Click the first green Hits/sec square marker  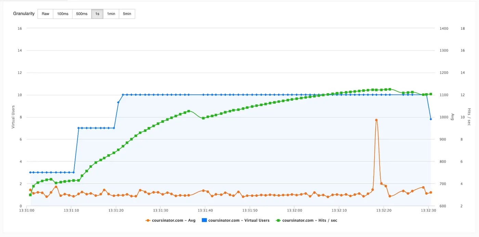point(30,195)
